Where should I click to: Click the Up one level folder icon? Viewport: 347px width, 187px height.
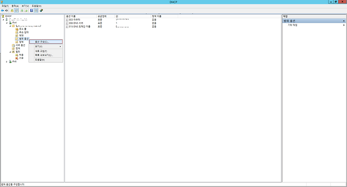point(12,11)
